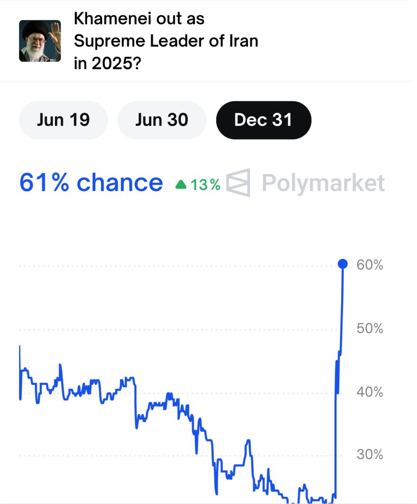Select the Dec 31 date tab
The width and height of the screenshot is (417, 504).
[263, 120]
